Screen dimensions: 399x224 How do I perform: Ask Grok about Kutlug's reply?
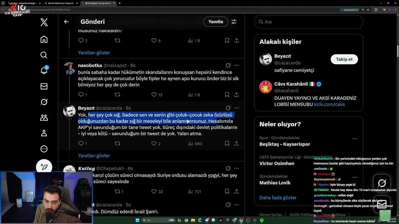point(228,168)
